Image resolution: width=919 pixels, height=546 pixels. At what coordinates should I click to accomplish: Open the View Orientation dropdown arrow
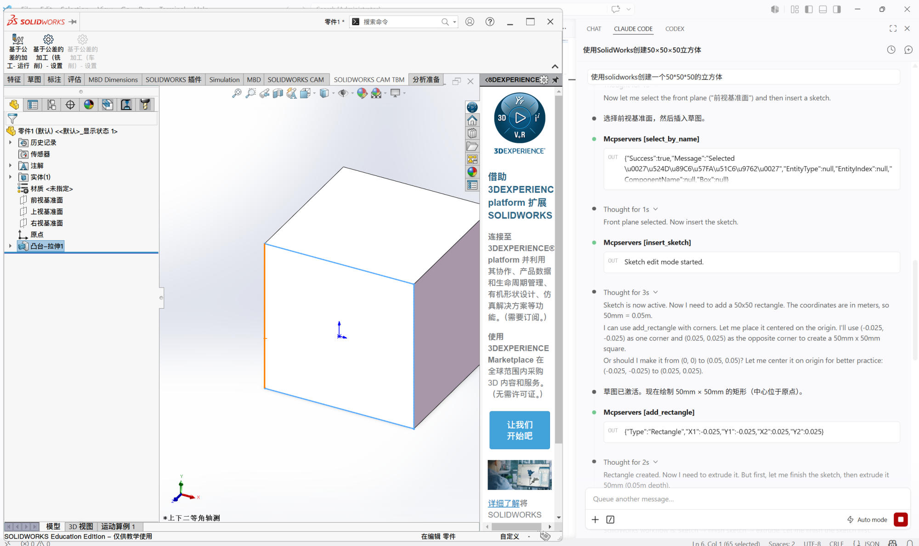(x=314, y=93)
